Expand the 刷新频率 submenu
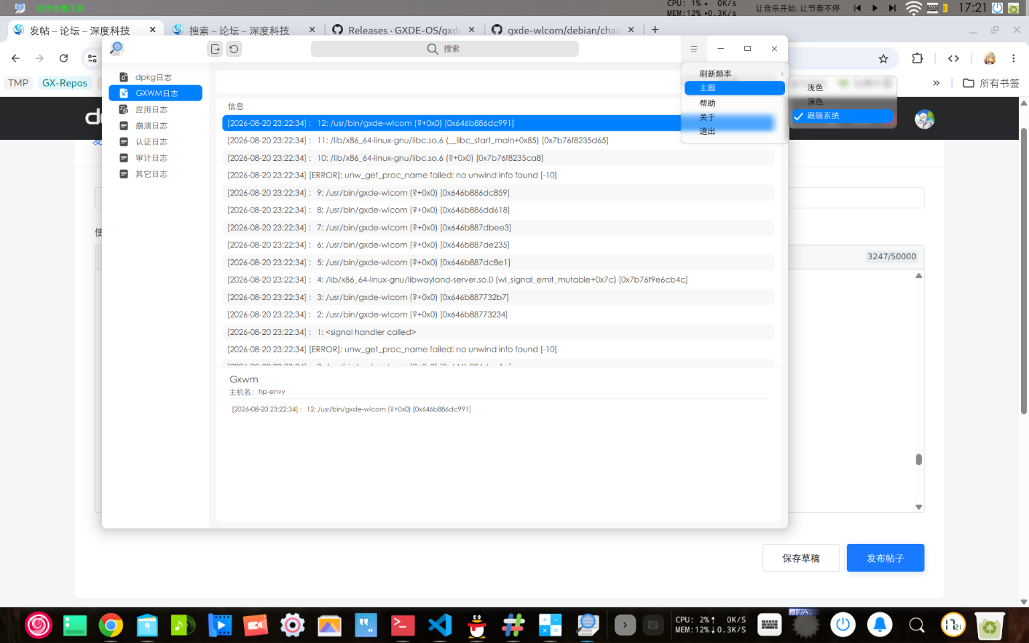1029x643 pixels. pyautogui.click(x=734, y=74)
